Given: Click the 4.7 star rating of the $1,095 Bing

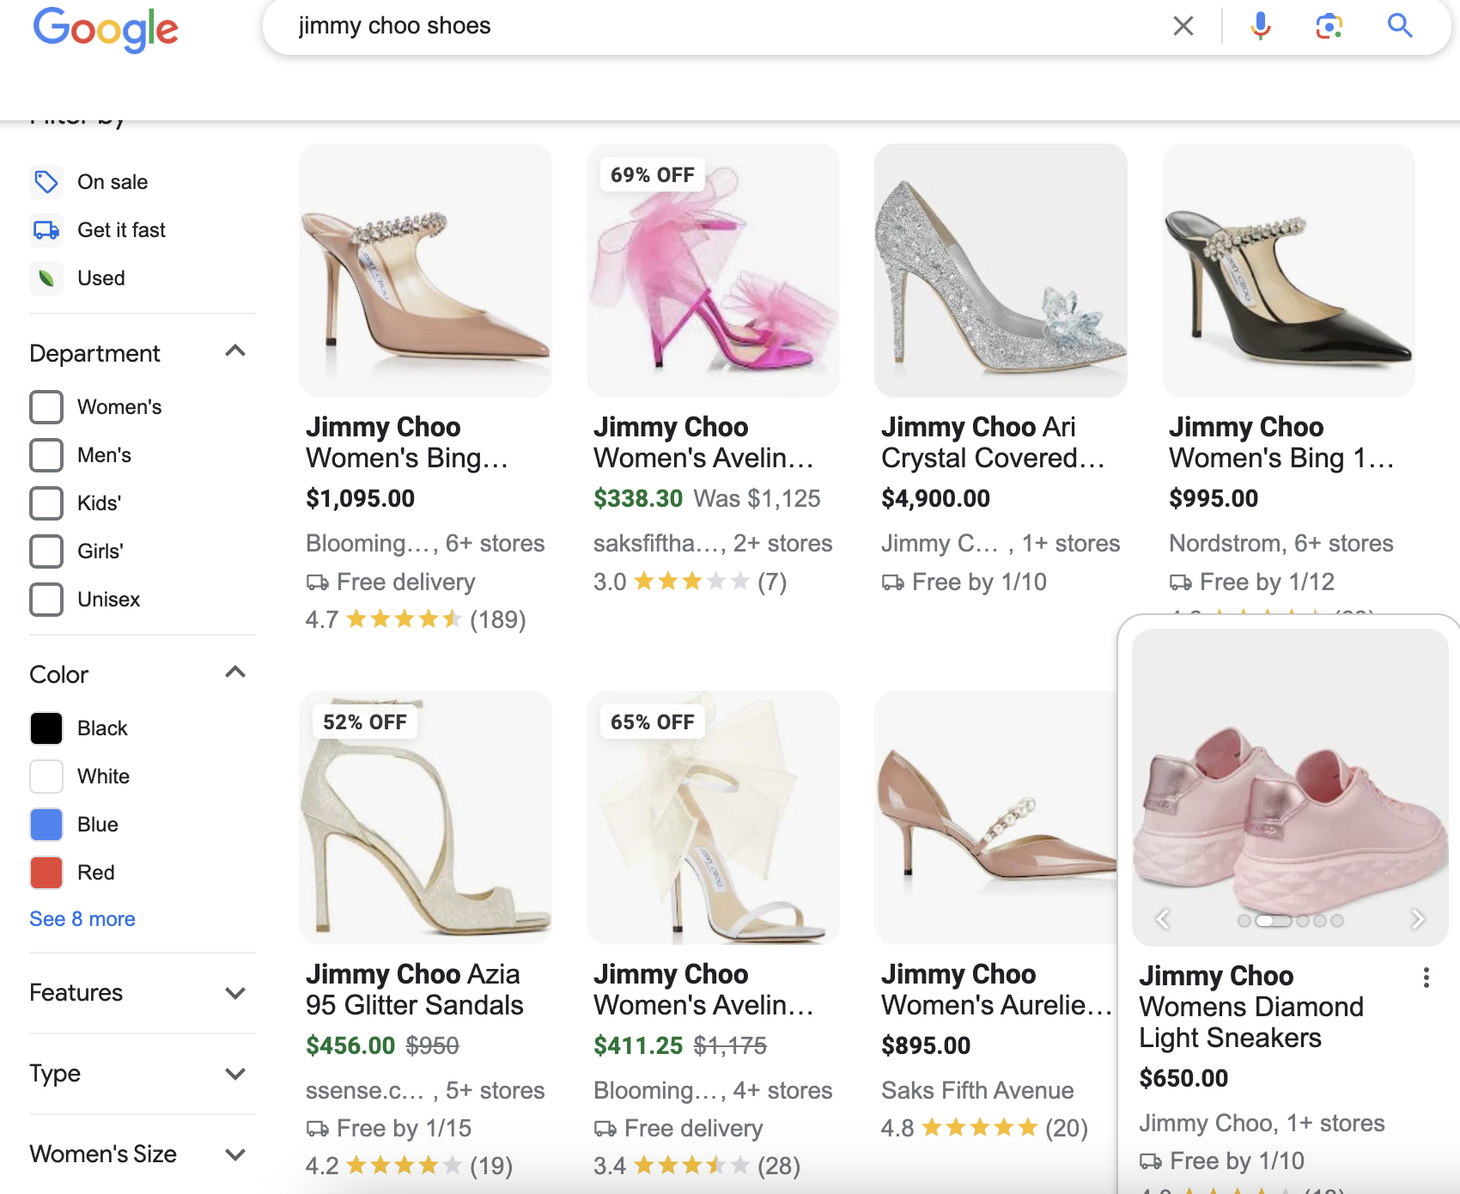Looking at the screenshot, I should point(416,619).
